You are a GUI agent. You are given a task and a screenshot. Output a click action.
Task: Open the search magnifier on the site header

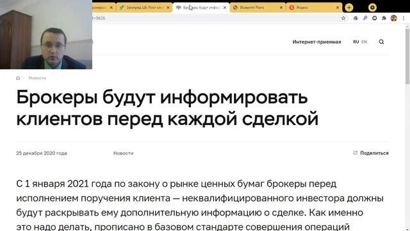[x=382, y=42]
